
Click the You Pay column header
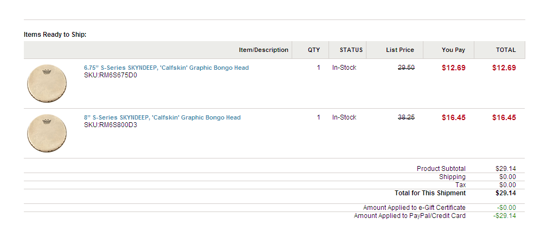pyautogui.click(x=453, y=50)
